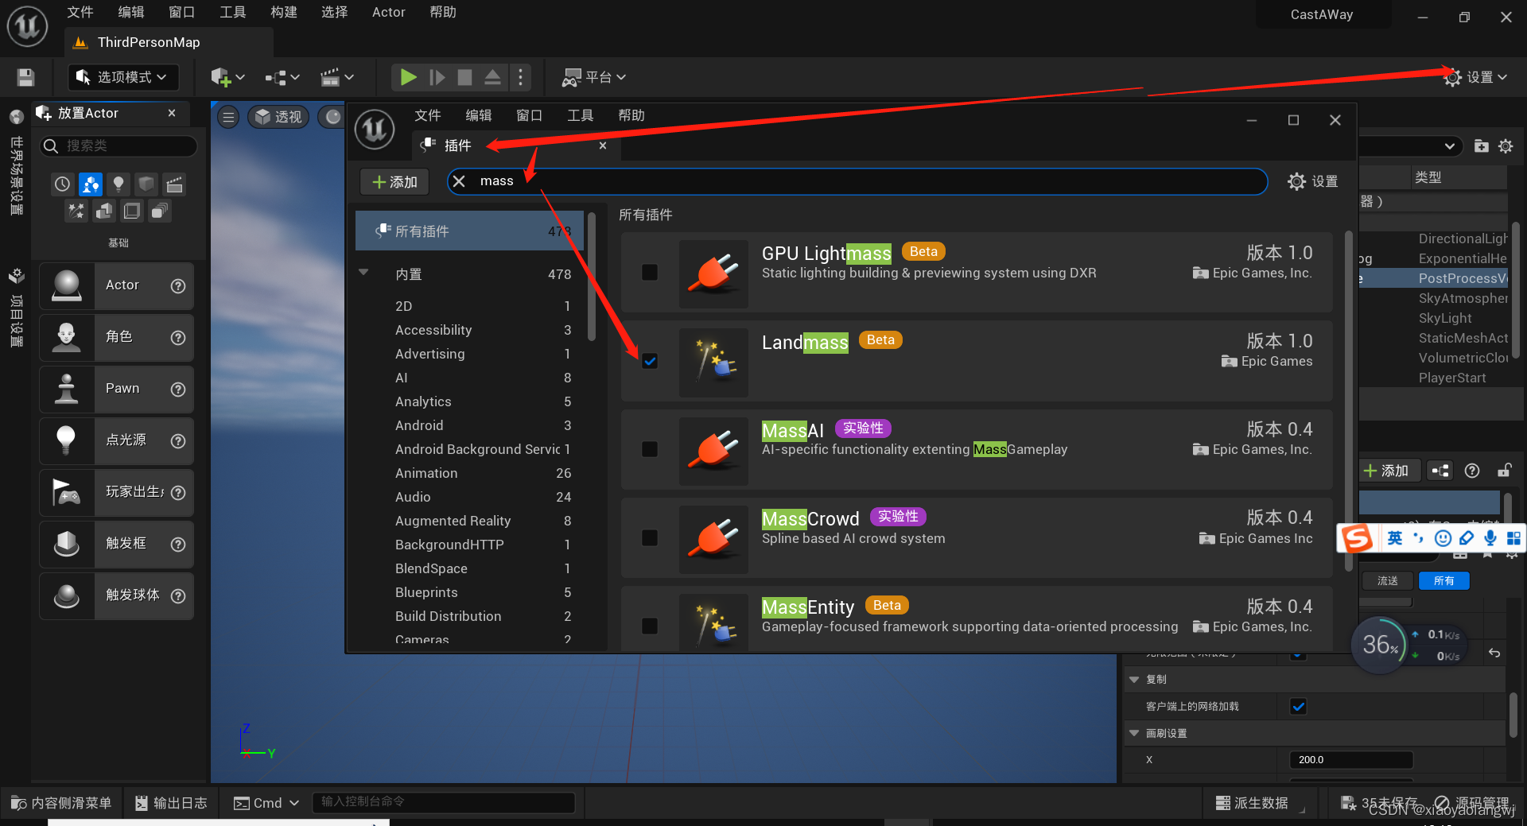Screen dimensions: 1527x826
Task: Open viewport hamburger menu button
Action: pyautogui.click(x=228, y=118)
